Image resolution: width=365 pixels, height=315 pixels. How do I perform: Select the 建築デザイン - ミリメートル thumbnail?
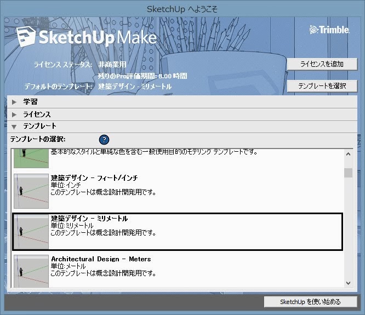tap(31, 232)
